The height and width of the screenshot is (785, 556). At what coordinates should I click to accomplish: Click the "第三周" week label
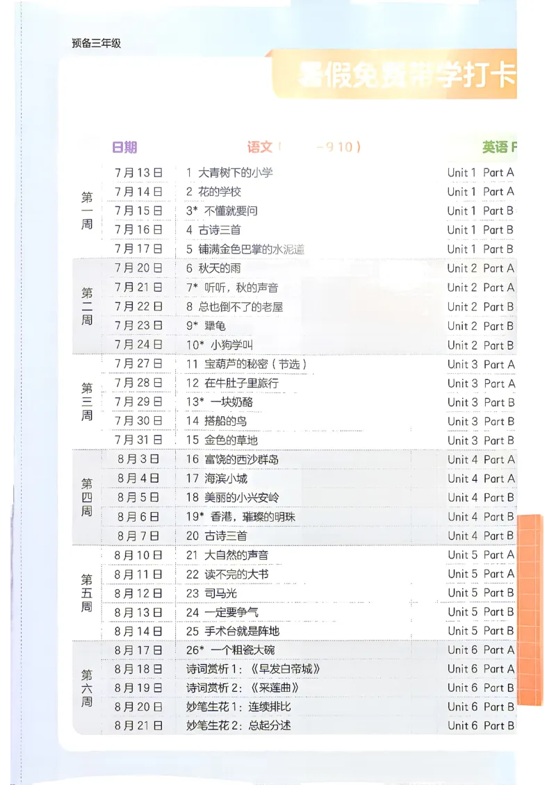coord(87,402)
